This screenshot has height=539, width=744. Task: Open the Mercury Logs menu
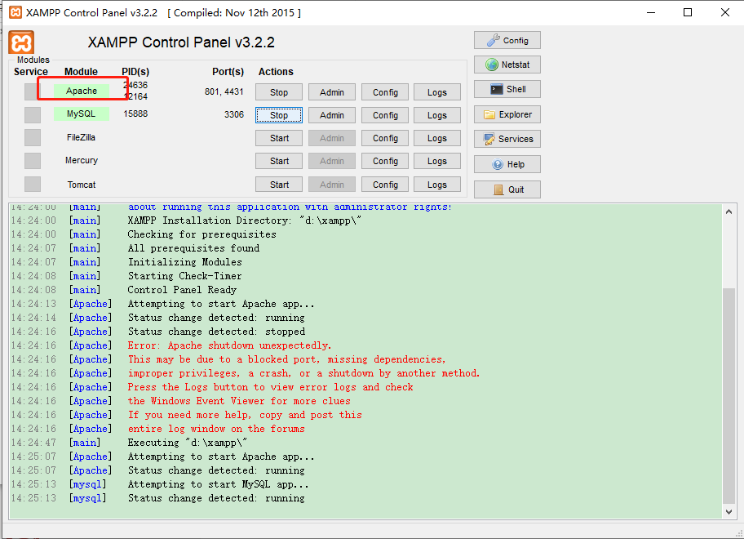point(437,161)
